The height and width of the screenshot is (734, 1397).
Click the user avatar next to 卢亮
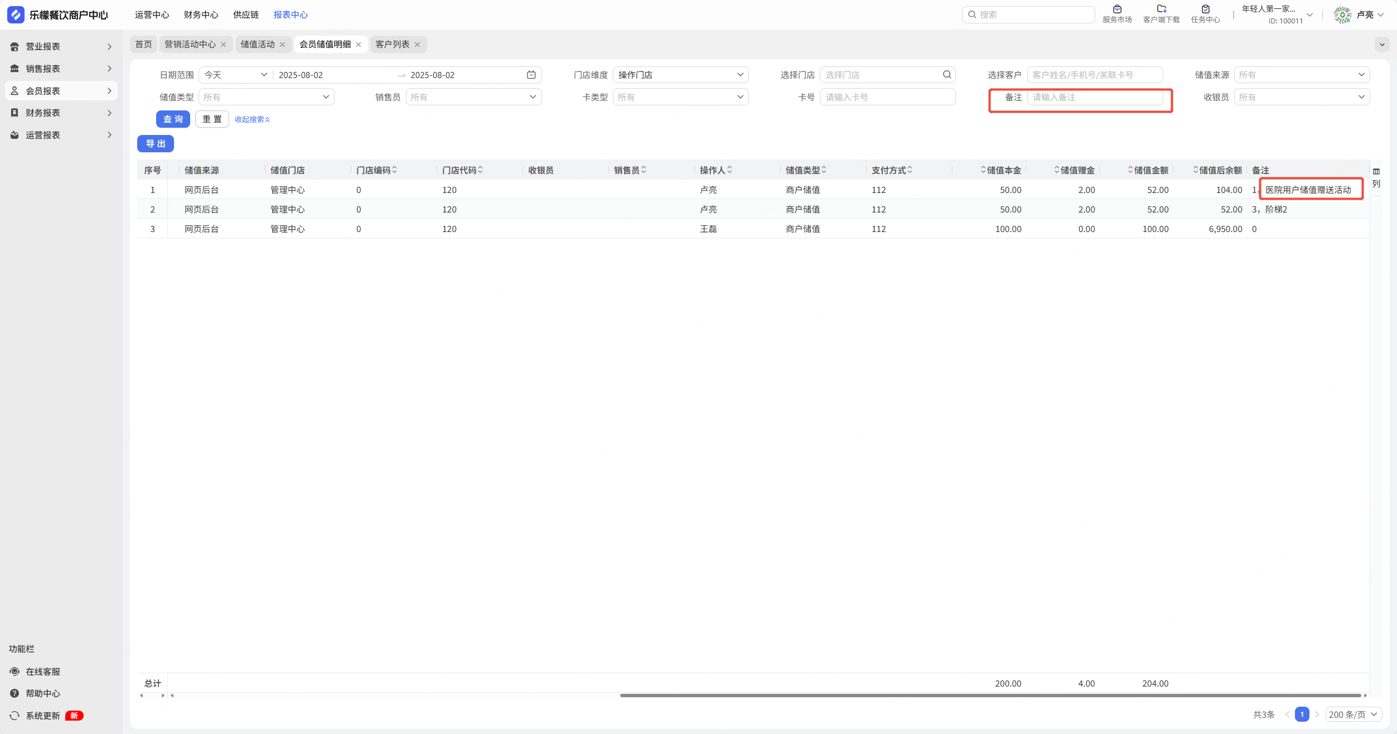[x=1342, y=15]
